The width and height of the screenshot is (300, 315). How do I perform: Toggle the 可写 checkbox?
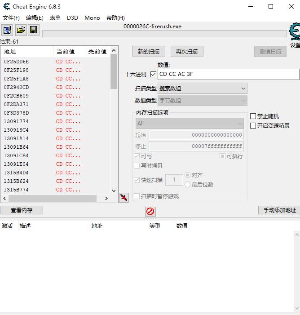coord(137,156)
